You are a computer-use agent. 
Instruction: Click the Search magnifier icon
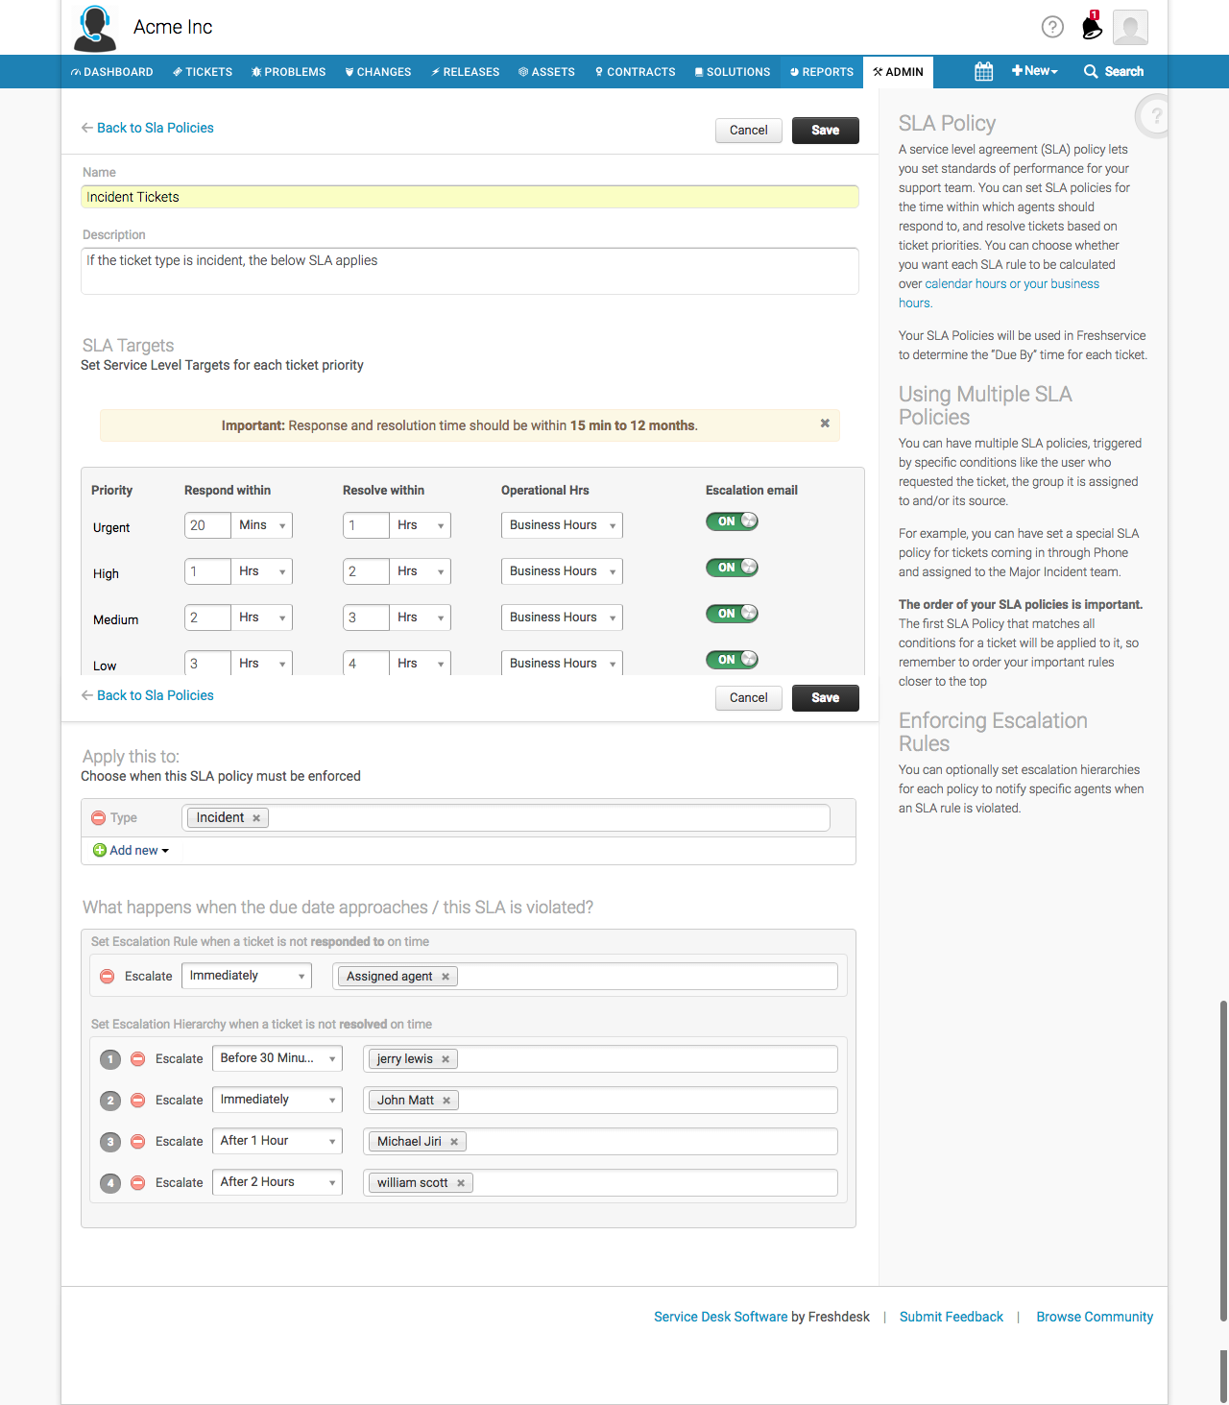[x=1090, y=71]
